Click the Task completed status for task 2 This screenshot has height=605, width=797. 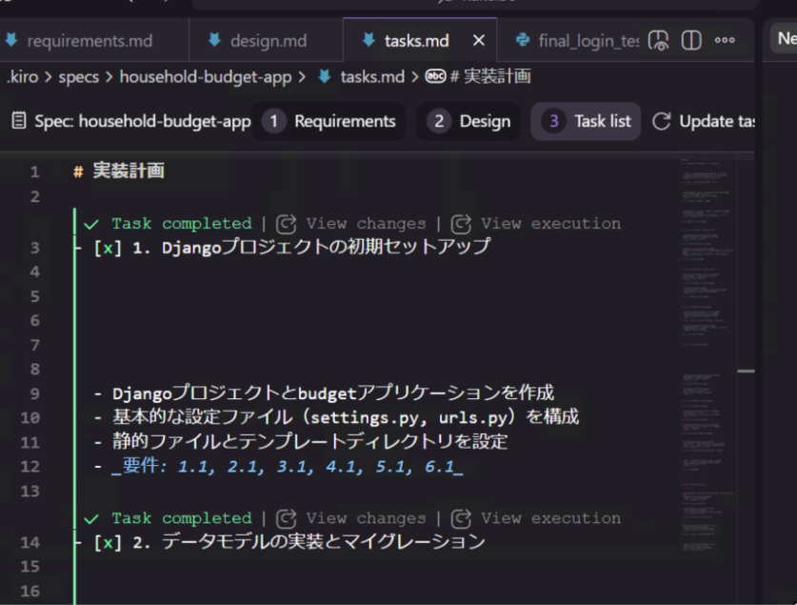pos(182,518)
